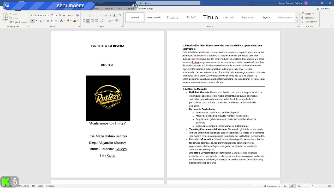Click the Buscar search box in title bar
Viewport: 334px width, 188px height.
(x=170, y=3)
